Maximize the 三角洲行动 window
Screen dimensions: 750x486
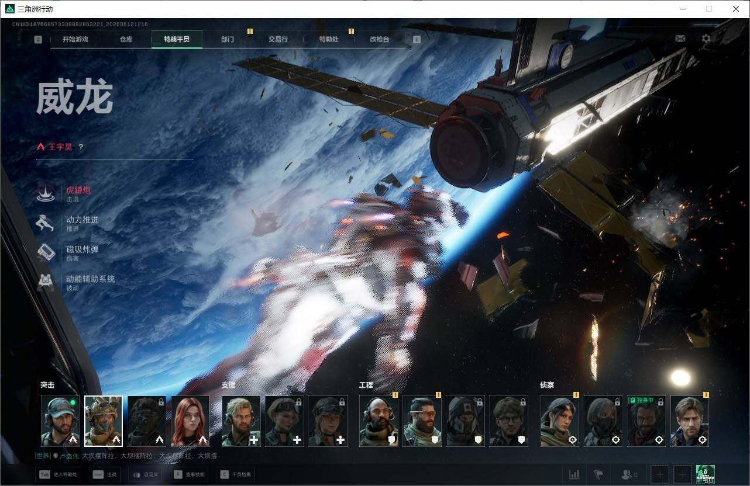coord(709,9)
